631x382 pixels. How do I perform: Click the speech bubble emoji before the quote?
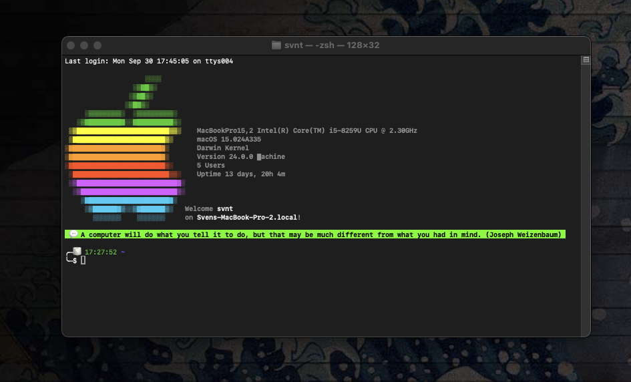[x=73, y=234]
